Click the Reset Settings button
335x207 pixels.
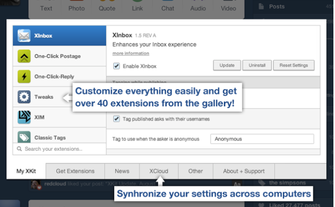coord(294,65)
